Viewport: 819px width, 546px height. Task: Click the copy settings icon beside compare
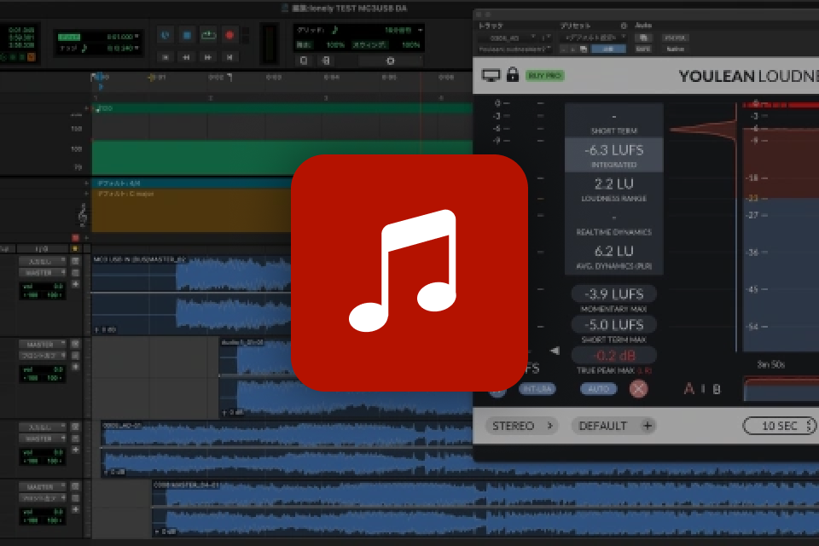pyautogui.click(x=584, y=49)
